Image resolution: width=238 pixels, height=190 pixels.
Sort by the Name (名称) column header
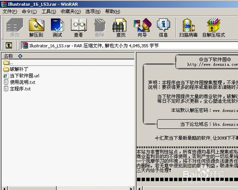pos(68,56)
